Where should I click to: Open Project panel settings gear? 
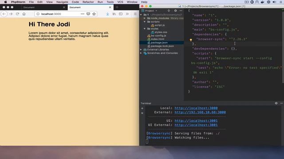point(175,11)
